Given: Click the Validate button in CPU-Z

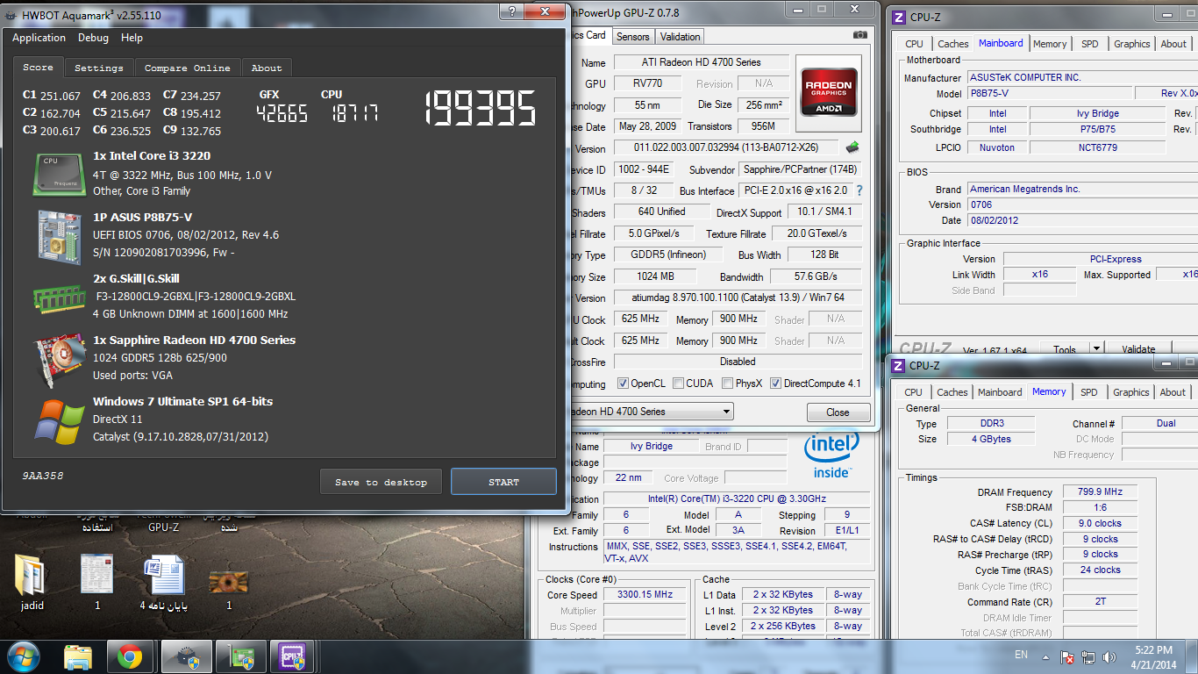Looking at the screenshot, I should pos(1138,349).
